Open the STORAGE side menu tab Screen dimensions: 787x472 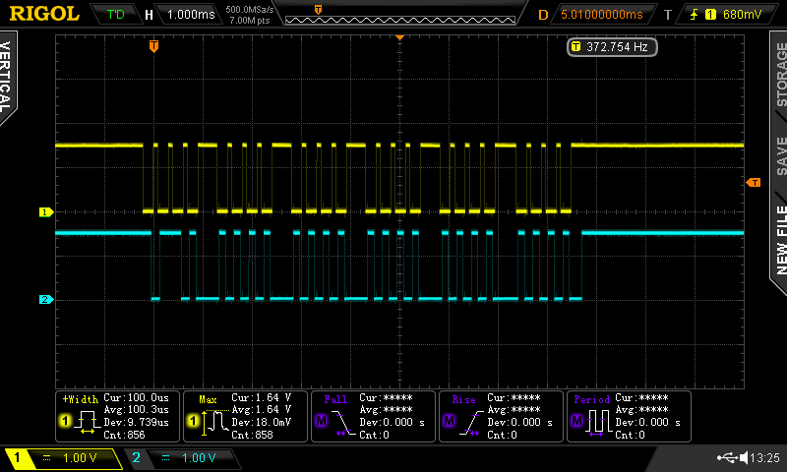pyautogui.click(x=779, y=74)
